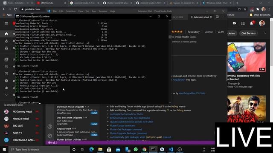Open VS Code Edit menu
This screenshot has height=153, width=273.
(x=61, y=11)
